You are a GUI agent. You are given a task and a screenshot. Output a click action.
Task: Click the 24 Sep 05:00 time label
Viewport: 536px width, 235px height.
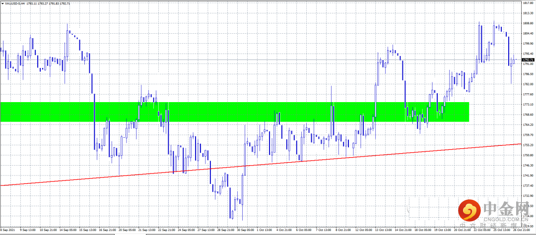coord(186,230)
